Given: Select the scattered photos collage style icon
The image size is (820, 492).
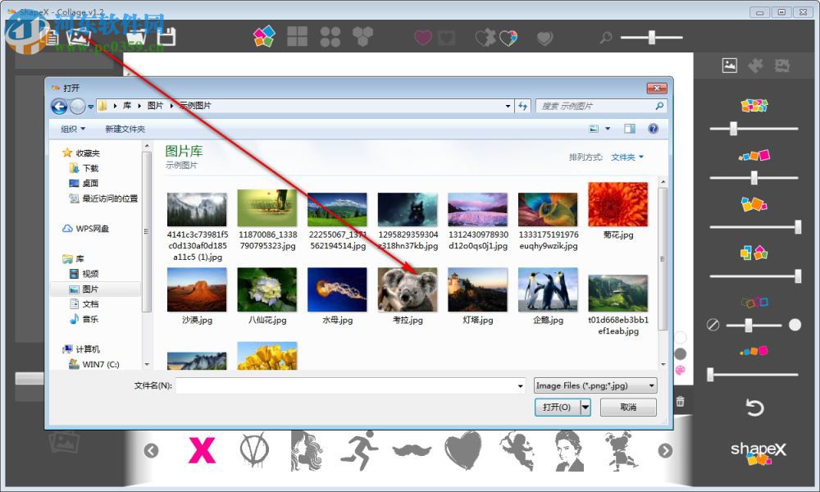Looking at the screenshot, I should (x=264, y=37).
